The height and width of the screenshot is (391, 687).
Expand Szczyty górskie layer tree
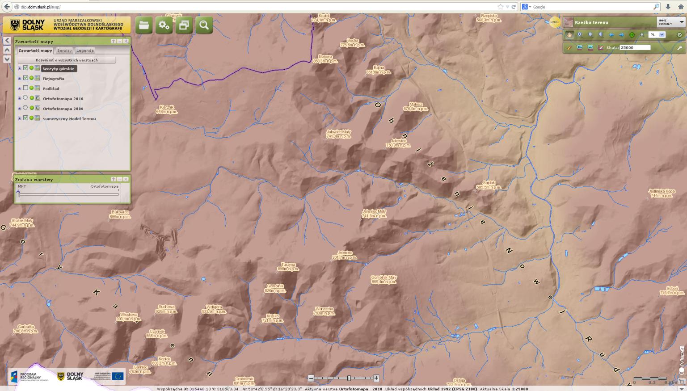19,68
